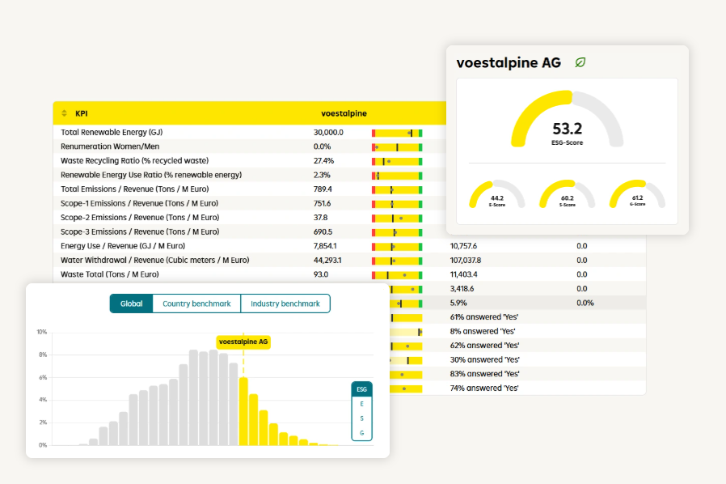The width and height of the screenshot is (726, 484).
Task: Select Renewable Energy Use Ratio row
Action: [250, 175]
